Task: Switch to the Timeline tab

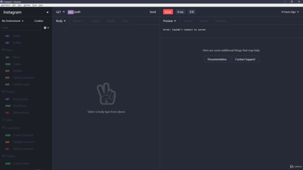Action: pyautogui.click(x=220, y=21)
